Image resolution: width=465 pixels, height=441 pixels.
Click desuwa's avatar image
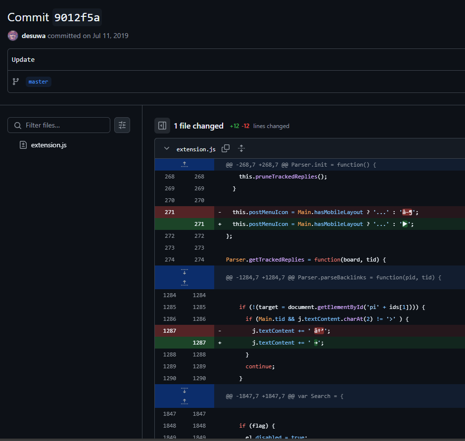[13, 36]
